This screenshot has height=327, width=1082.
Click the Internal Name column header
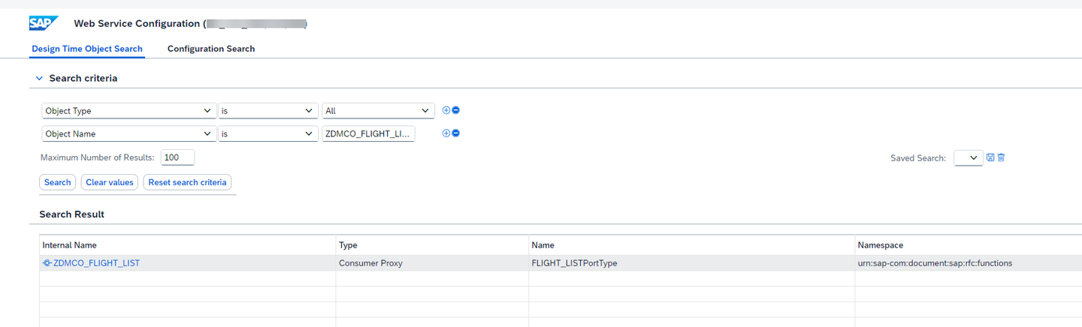click(187, 245)
